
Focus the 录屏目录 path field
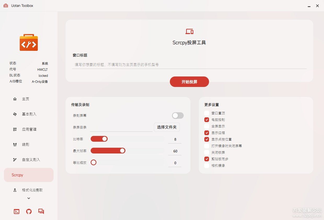pyautogui.click(x=121, y=128)
